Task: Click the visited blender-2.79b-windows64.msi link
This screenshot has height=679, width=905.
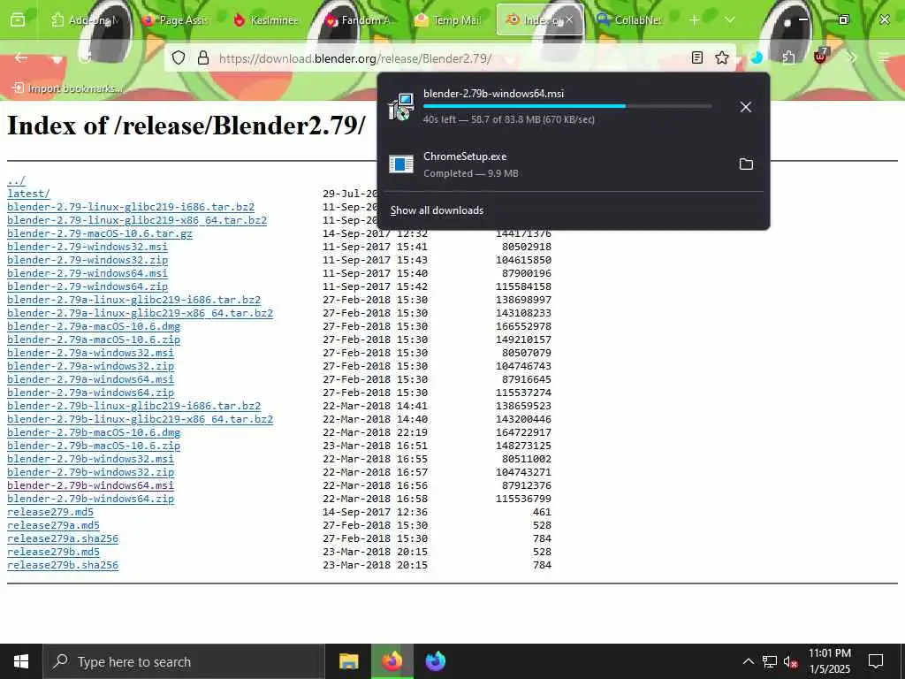Action: 90,485
